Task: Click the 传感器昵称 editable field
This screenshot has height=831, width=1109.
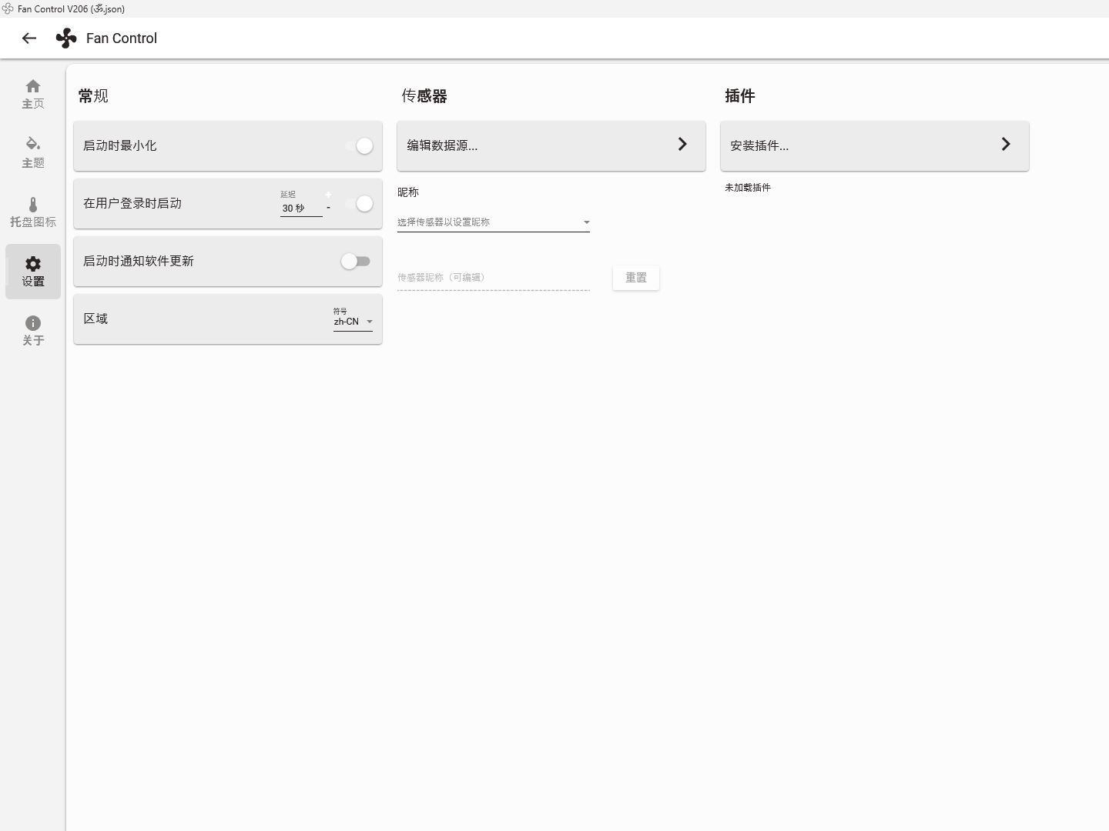Action: pos(494,278)
